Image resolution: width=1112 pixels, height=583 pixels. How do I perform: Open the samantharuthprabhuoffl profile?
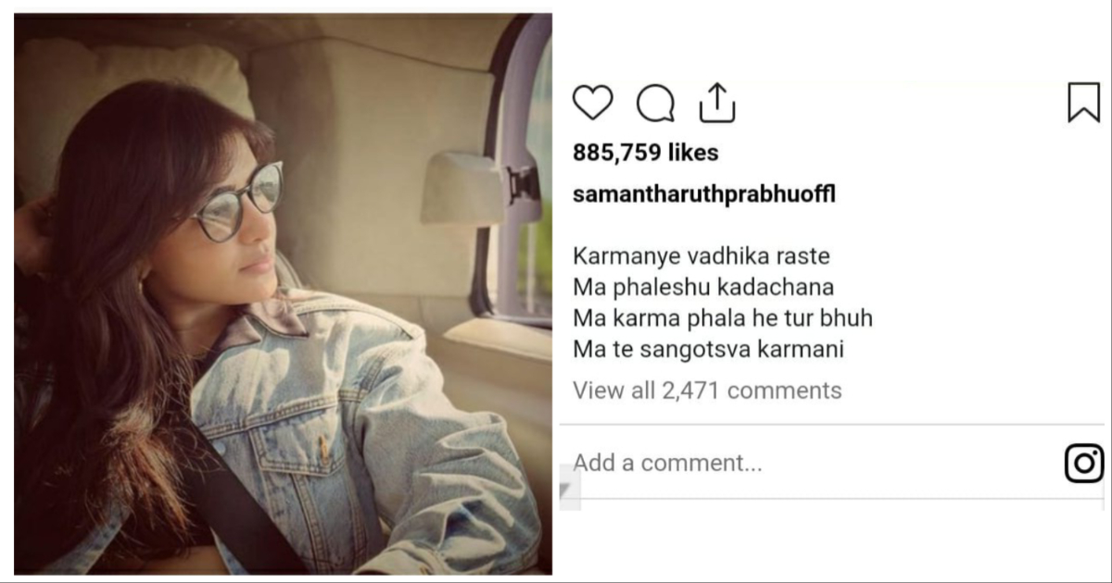coord(704,196)
